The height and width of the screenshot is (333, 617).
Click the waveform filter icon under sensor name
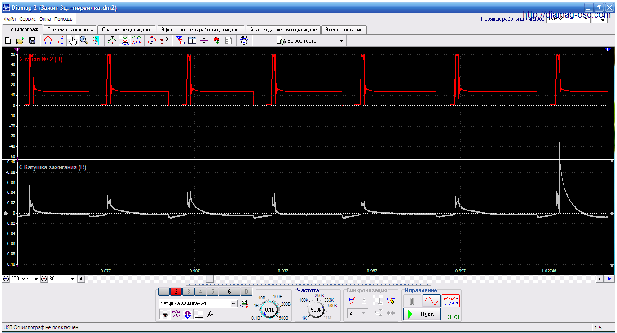[176, 315]
